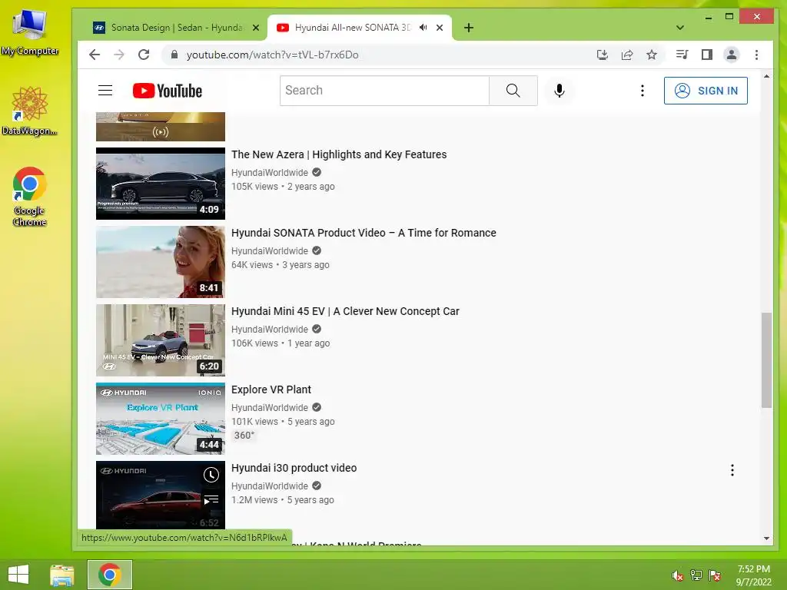Select the Hyundai All-new SONATA YouTube tab

click(352, 28)
